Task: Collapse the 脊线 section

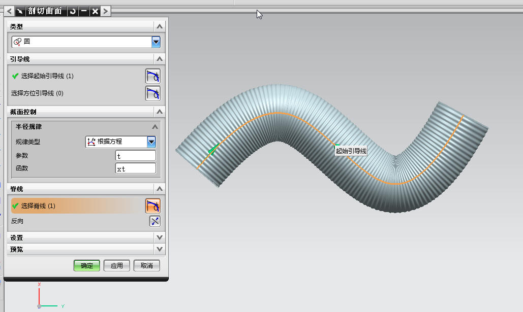Action: tap(160, 189)
